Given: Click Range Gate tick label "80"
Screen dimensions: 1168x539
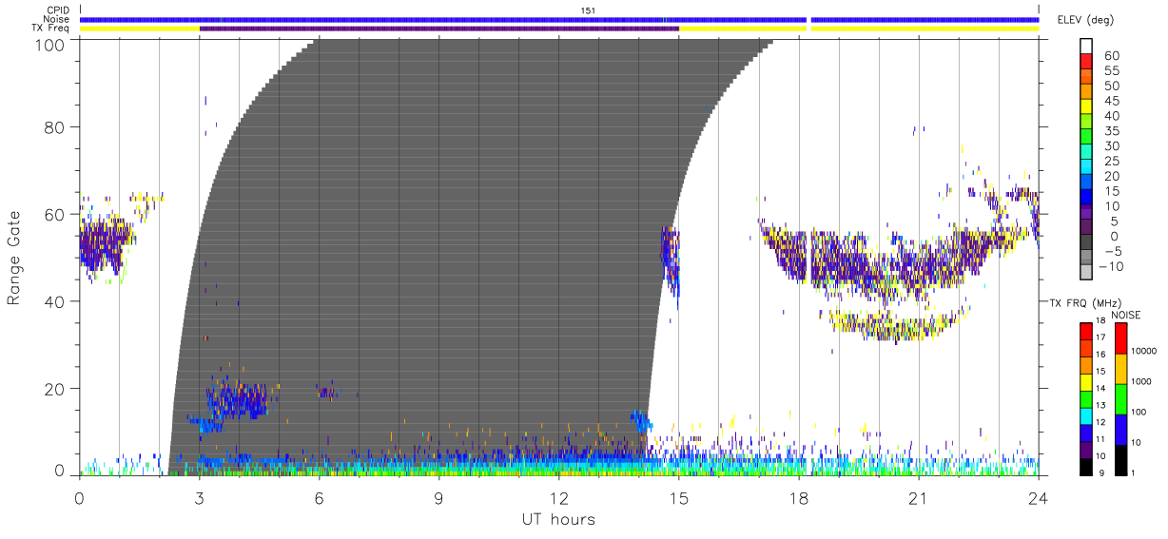Looking at the screenshot, I should [55, 126].
